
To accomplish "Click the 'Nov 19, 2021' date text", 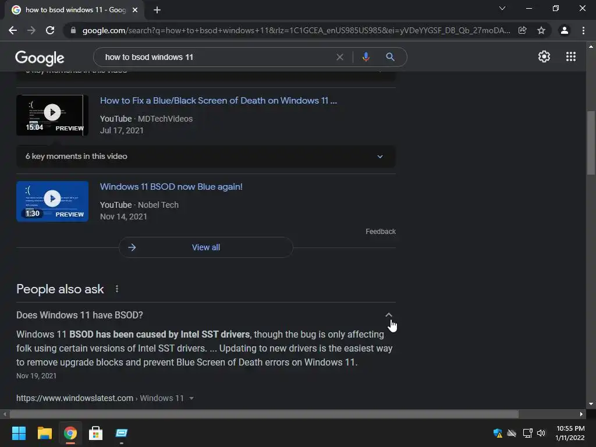I will (36, 376).
